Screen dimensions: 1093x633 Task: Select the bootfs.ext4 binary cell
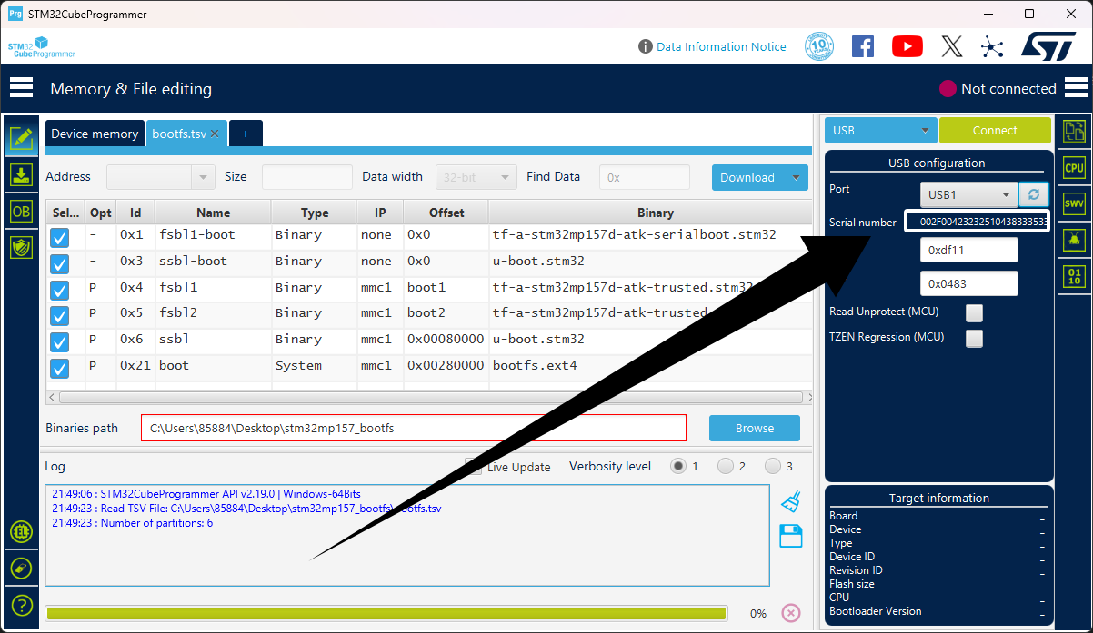pyautogui.click(x=651, y=365)
